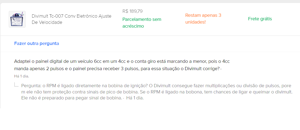This screenshot has height=130, width=300.
Task: Click the 'Há 1 dia.' timestamp under the question
Action: coord(22,76)
